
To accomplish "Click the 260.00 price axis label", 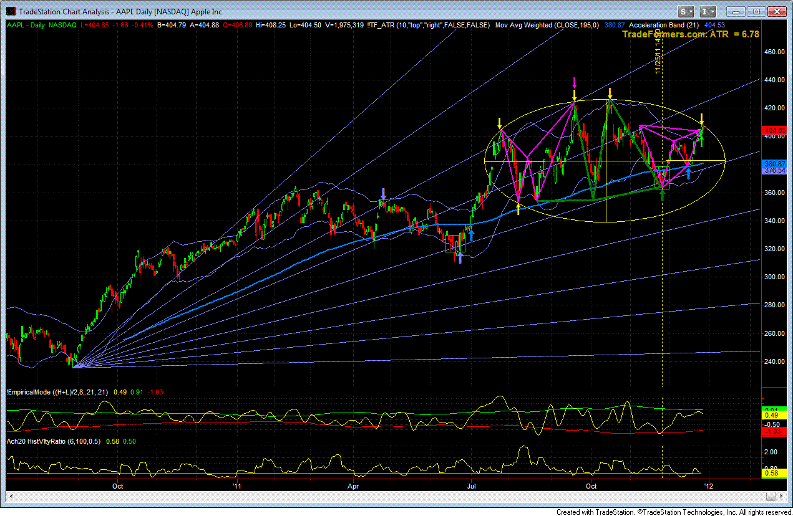I will pos(774,333).
